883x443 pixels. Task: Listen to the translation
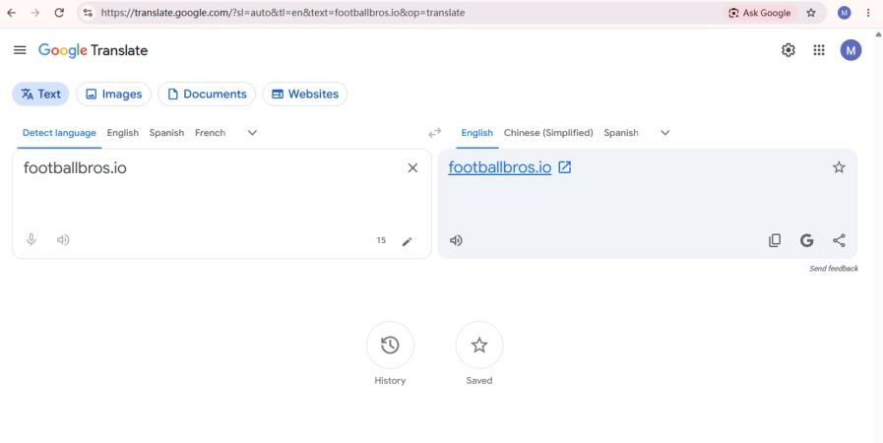[456, 240]
